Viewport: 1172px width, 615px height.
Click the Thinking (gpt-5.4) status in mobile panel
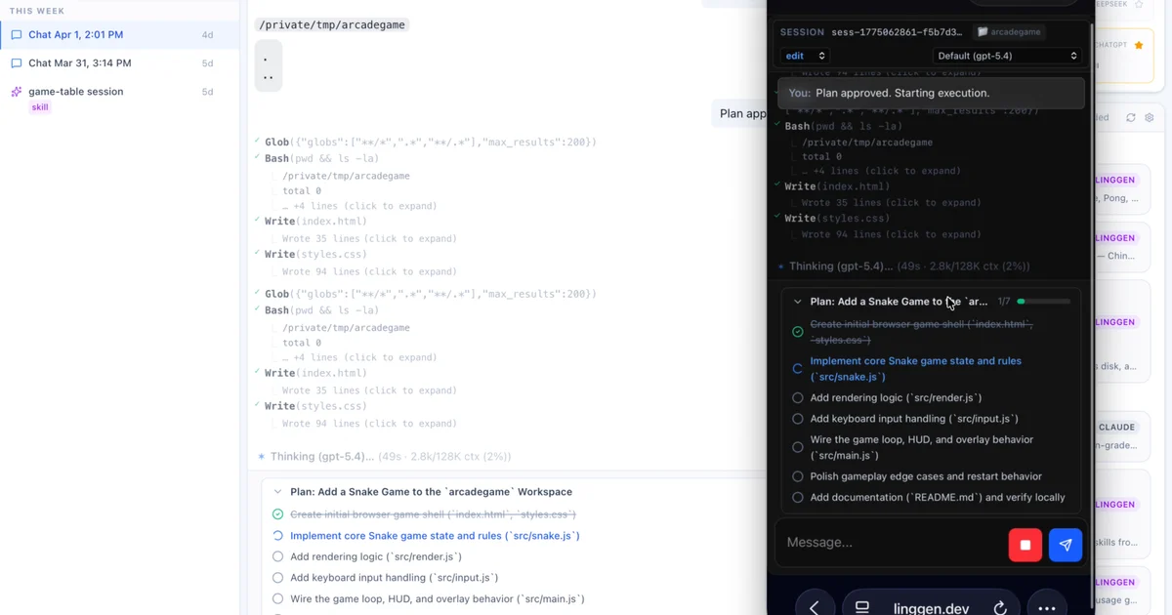click(x=903, y=266)
